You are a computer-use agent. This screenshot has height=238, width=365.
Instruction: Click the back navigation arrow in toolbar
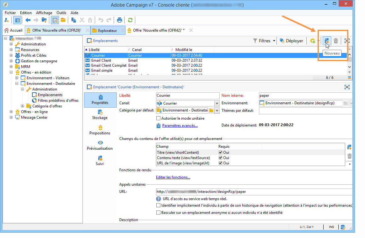tap(28, 20)
